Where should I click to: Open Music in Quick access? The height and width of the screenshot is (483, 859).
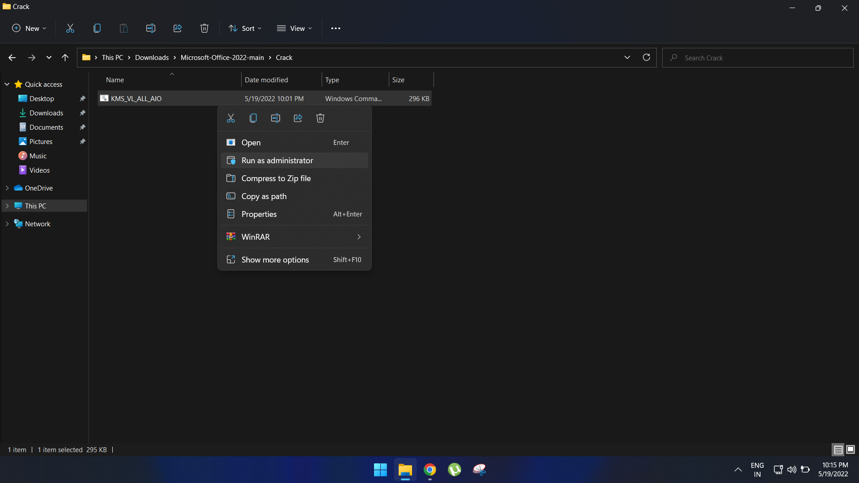[38, 156]
